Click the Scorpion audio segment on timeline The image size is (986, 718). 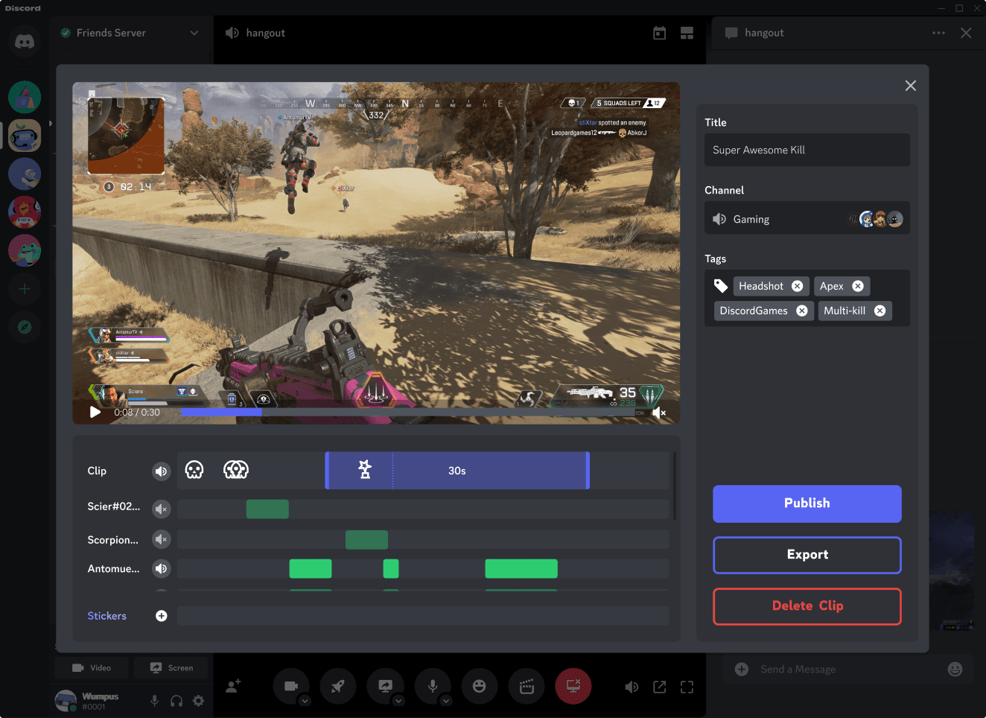point(366,539)
